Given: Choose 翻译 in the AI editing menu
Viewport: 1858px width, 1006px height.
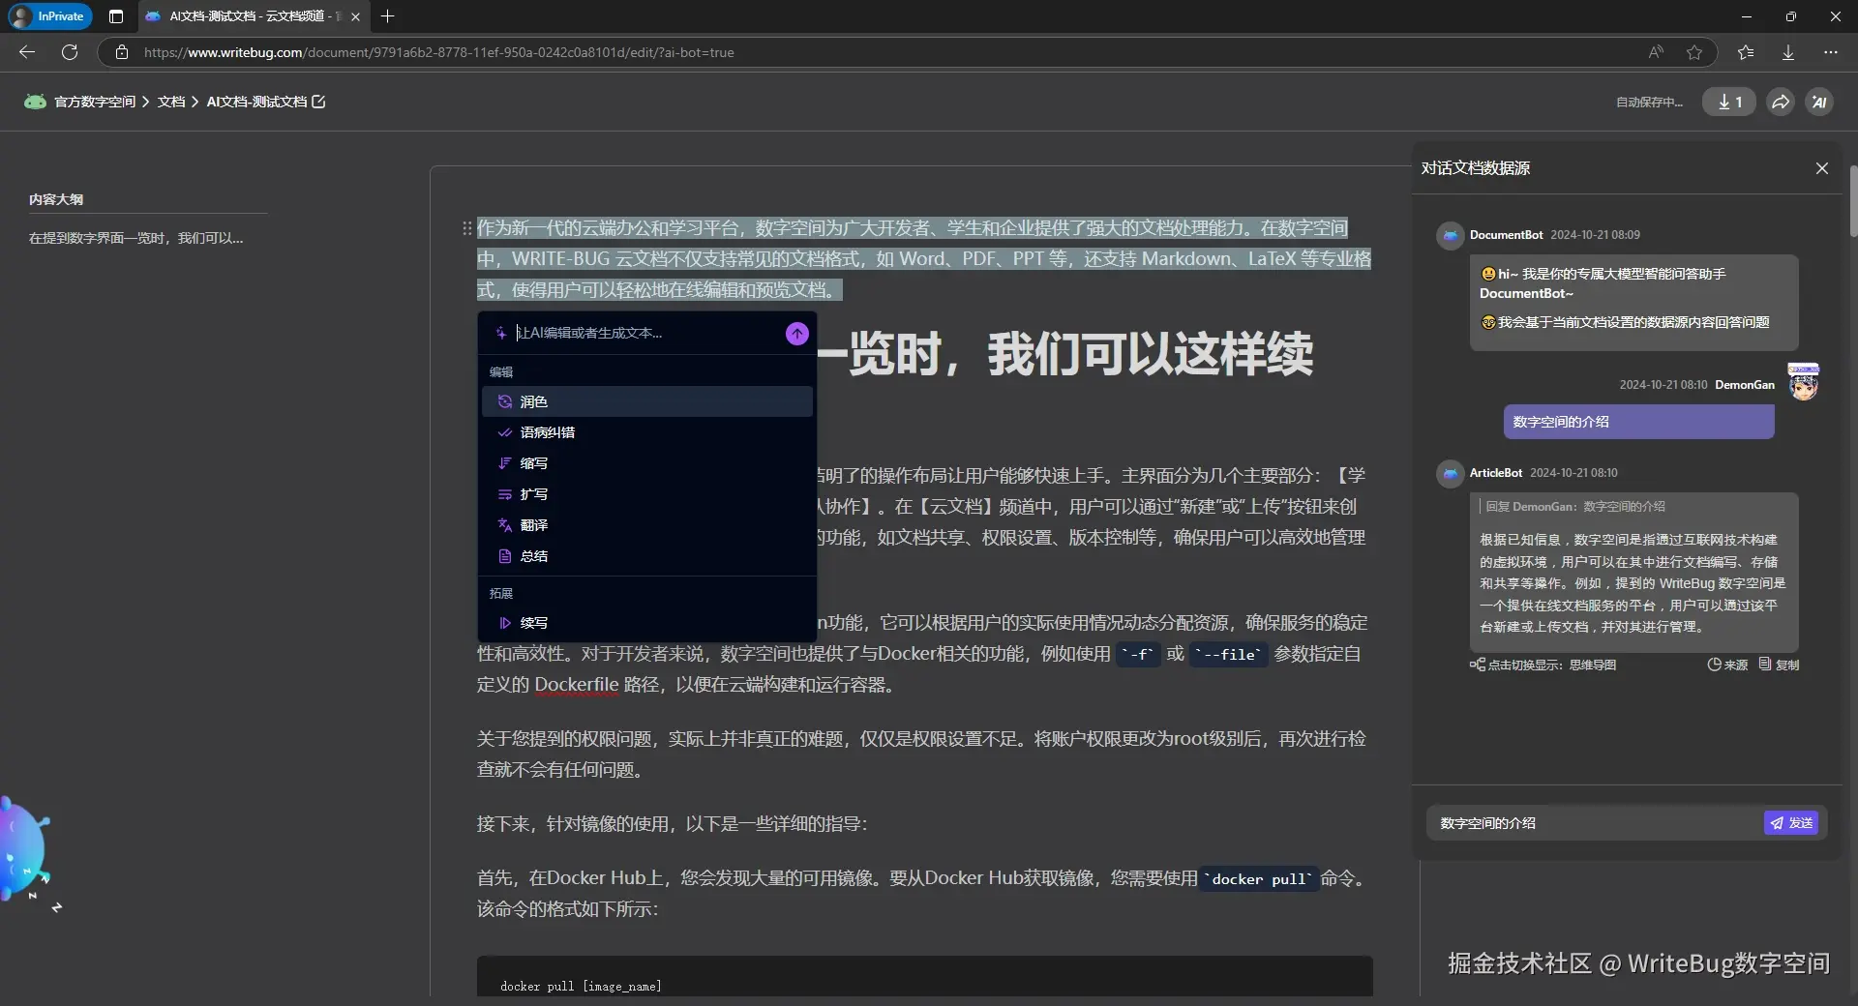Looking at the screenshot, I should 533,525.
